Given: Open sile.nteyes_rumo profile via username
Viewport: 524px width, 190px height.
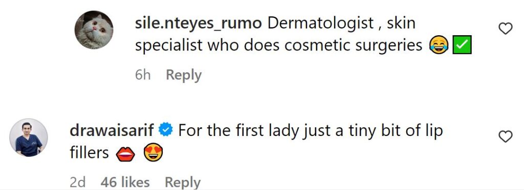Looking at the screenshot, I should 199,24.
